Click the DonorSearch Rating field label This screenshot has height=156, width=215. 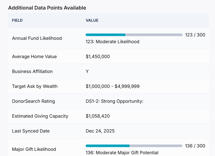(x=33, y=101)
